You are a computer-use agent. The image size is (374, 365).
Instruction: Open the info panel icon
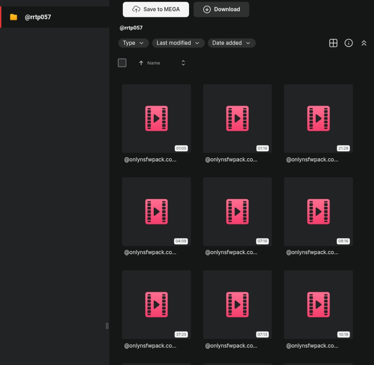pos(348,43)
